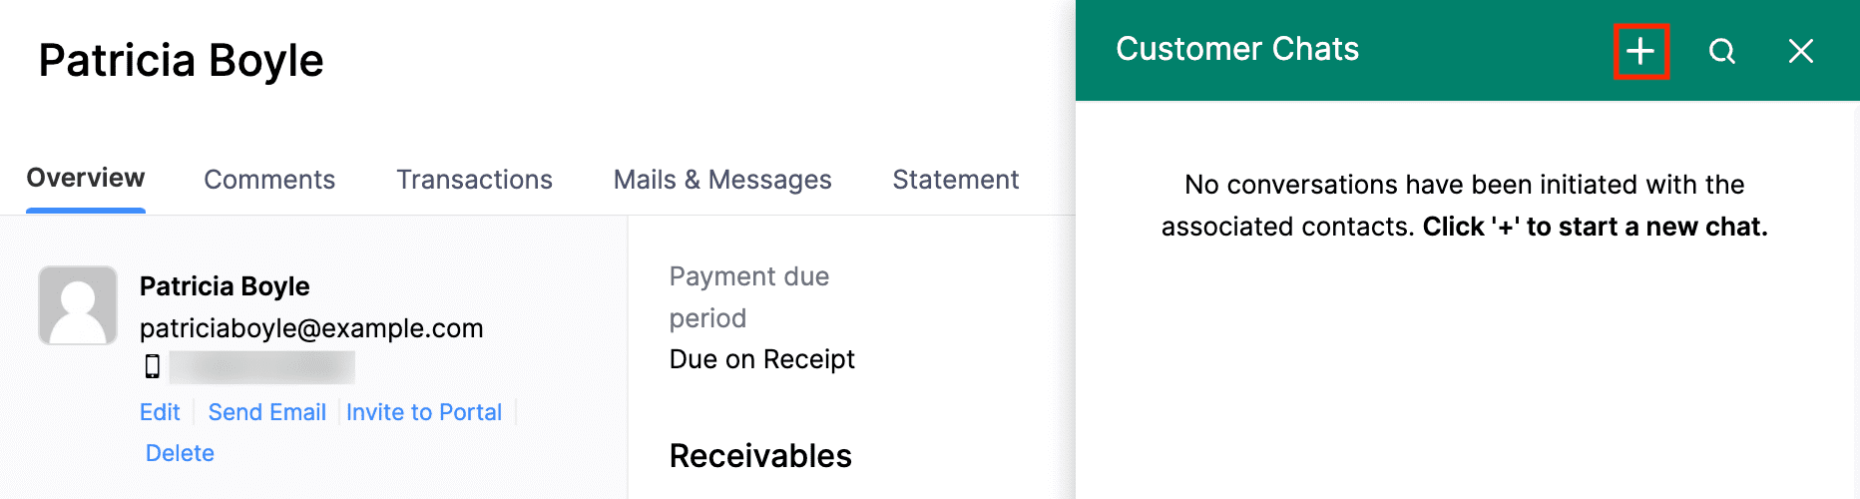Image resolution: width=1860 pixels, height=499 pixels.
Task: Open search in Customer Chats panel
Action: tap(1721, 51)
